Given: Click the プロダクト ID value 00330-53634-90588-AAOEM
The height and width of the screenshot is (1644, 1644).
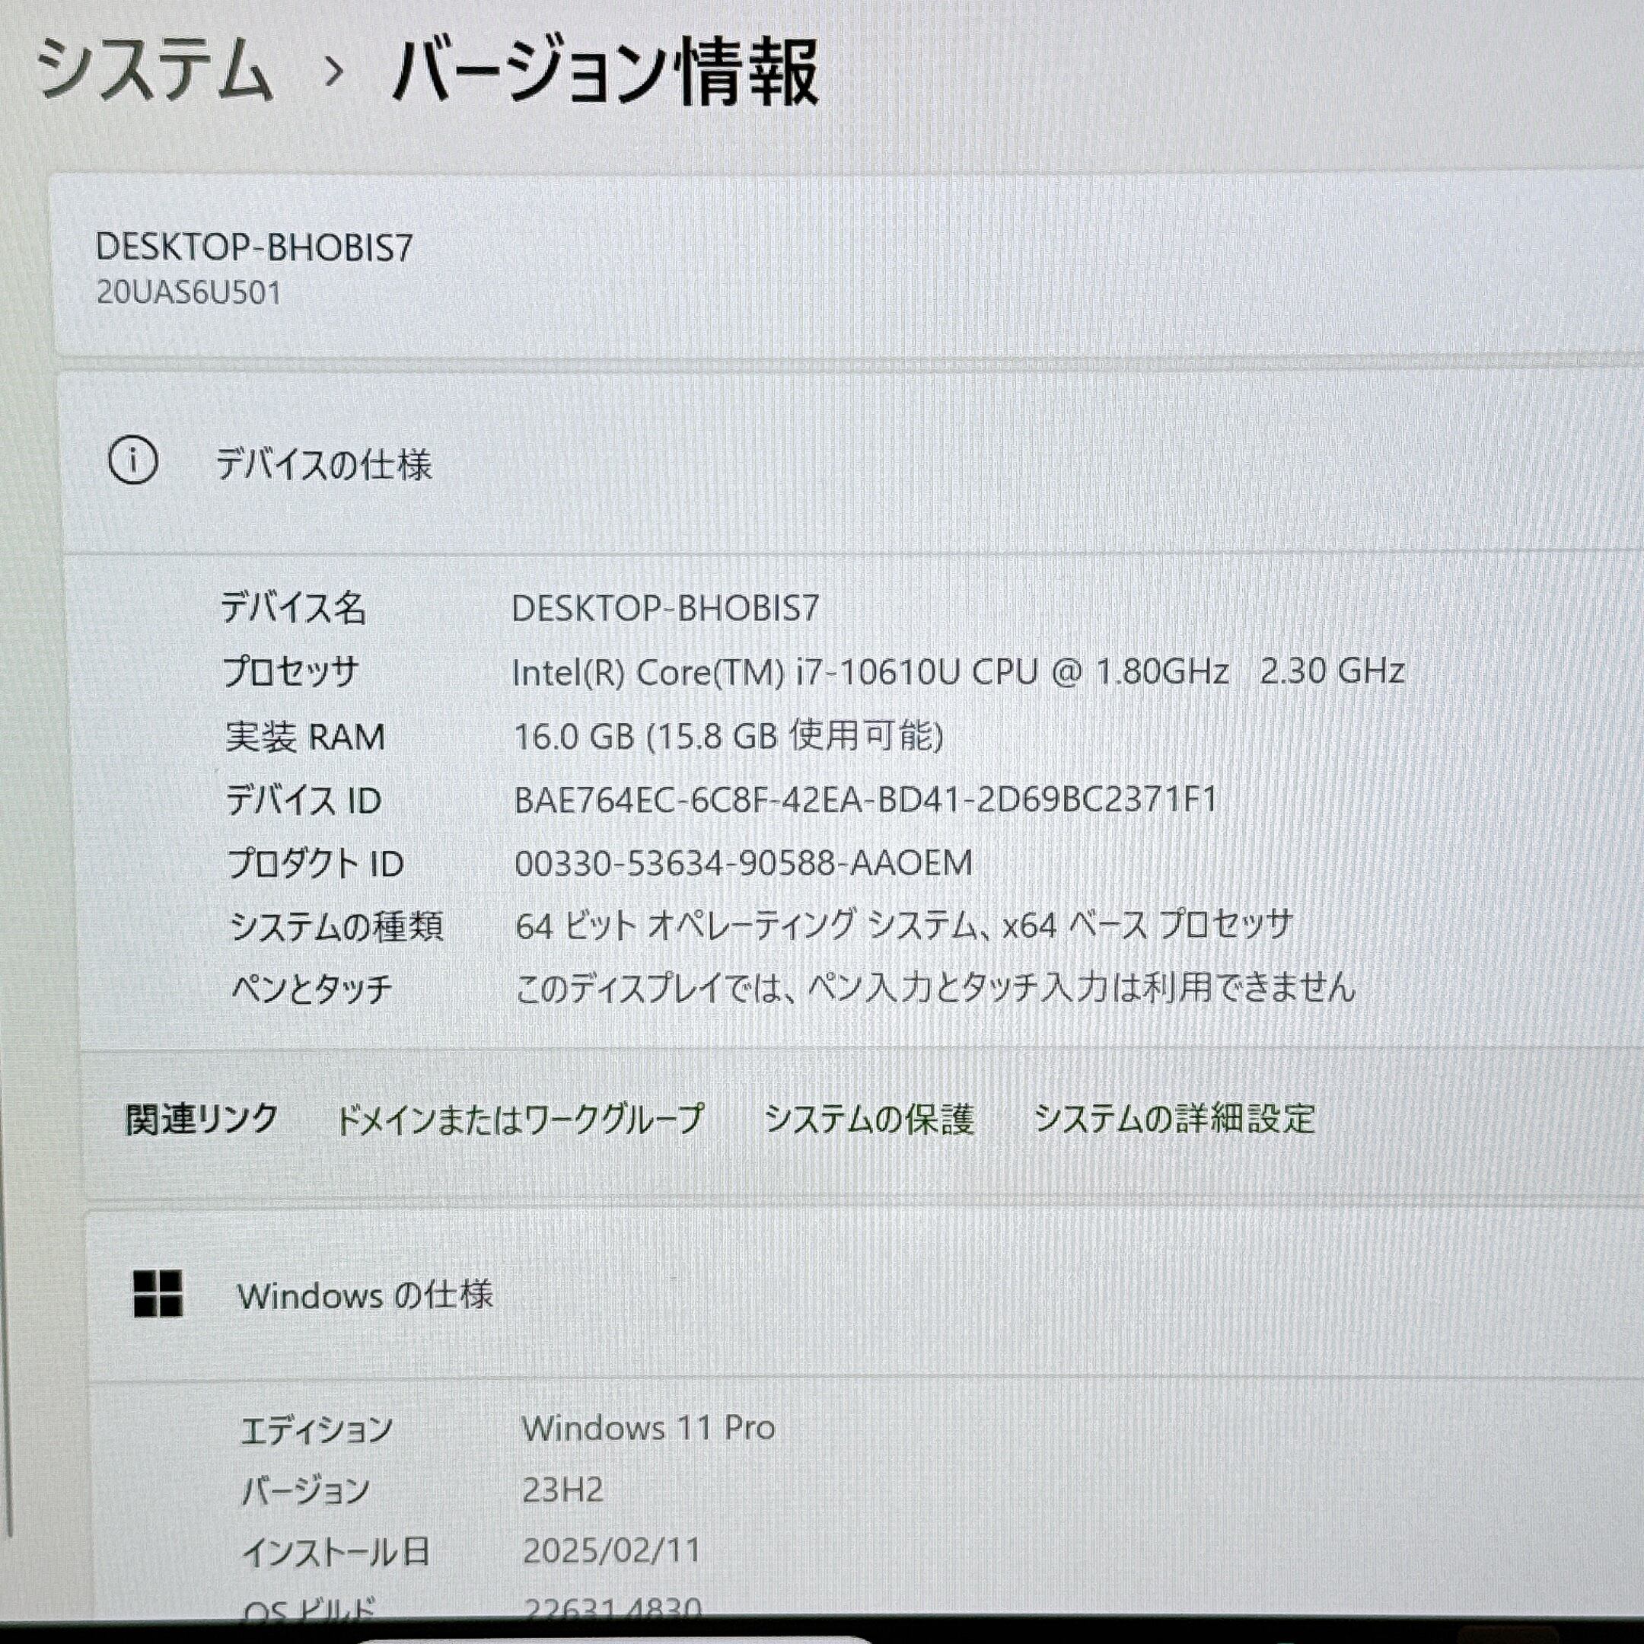Looking at the screenshot, I should [x=744, y=864].
